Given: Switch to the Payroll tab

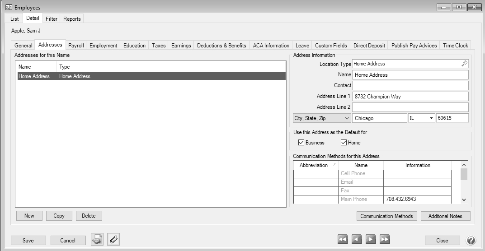Looking at the screenshot, I should click(x=76, y=45).
